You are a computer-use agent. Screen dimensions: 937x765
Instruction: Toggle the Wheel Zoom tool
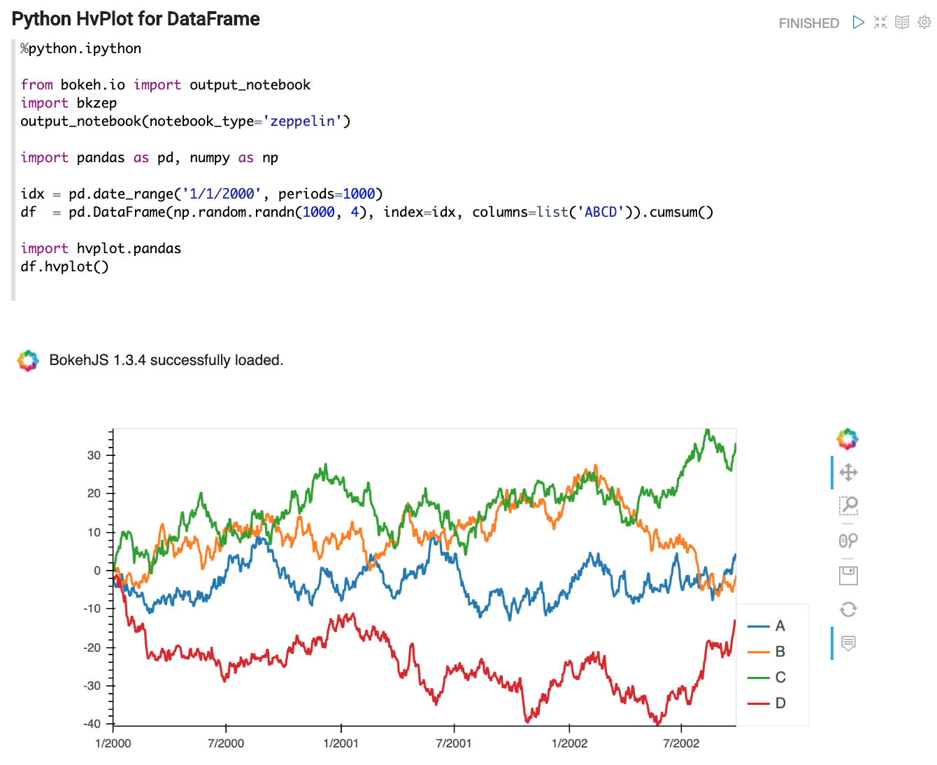coord(848,541)
